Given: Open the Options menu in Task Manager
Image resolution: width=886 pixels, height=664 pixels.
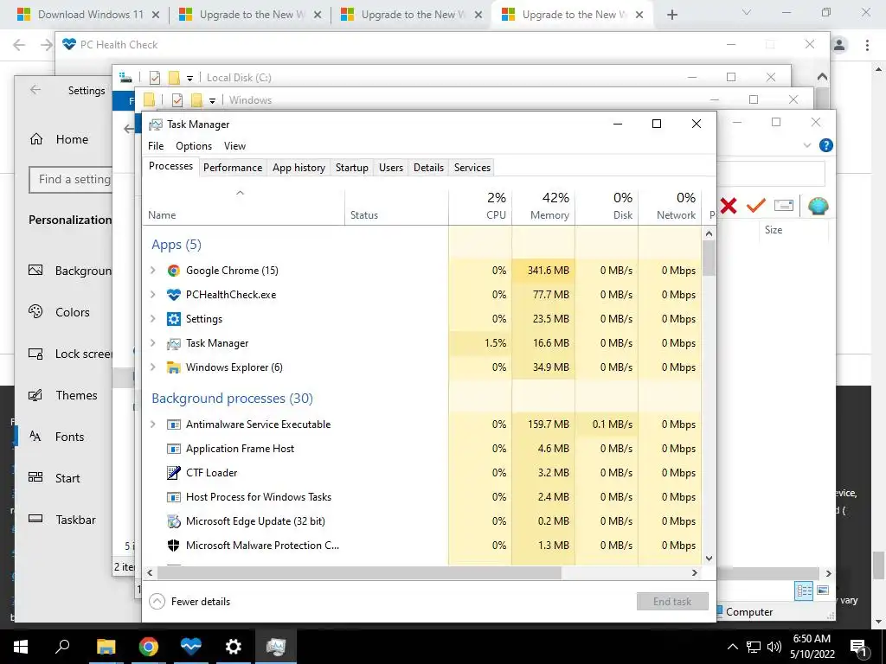Looking at the screenshot, I should 194,146.
